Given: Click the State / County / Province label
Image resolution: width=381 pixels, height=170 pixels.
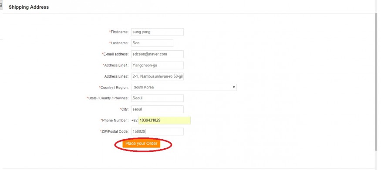Looking at the screenshot, I should point(108,98).
